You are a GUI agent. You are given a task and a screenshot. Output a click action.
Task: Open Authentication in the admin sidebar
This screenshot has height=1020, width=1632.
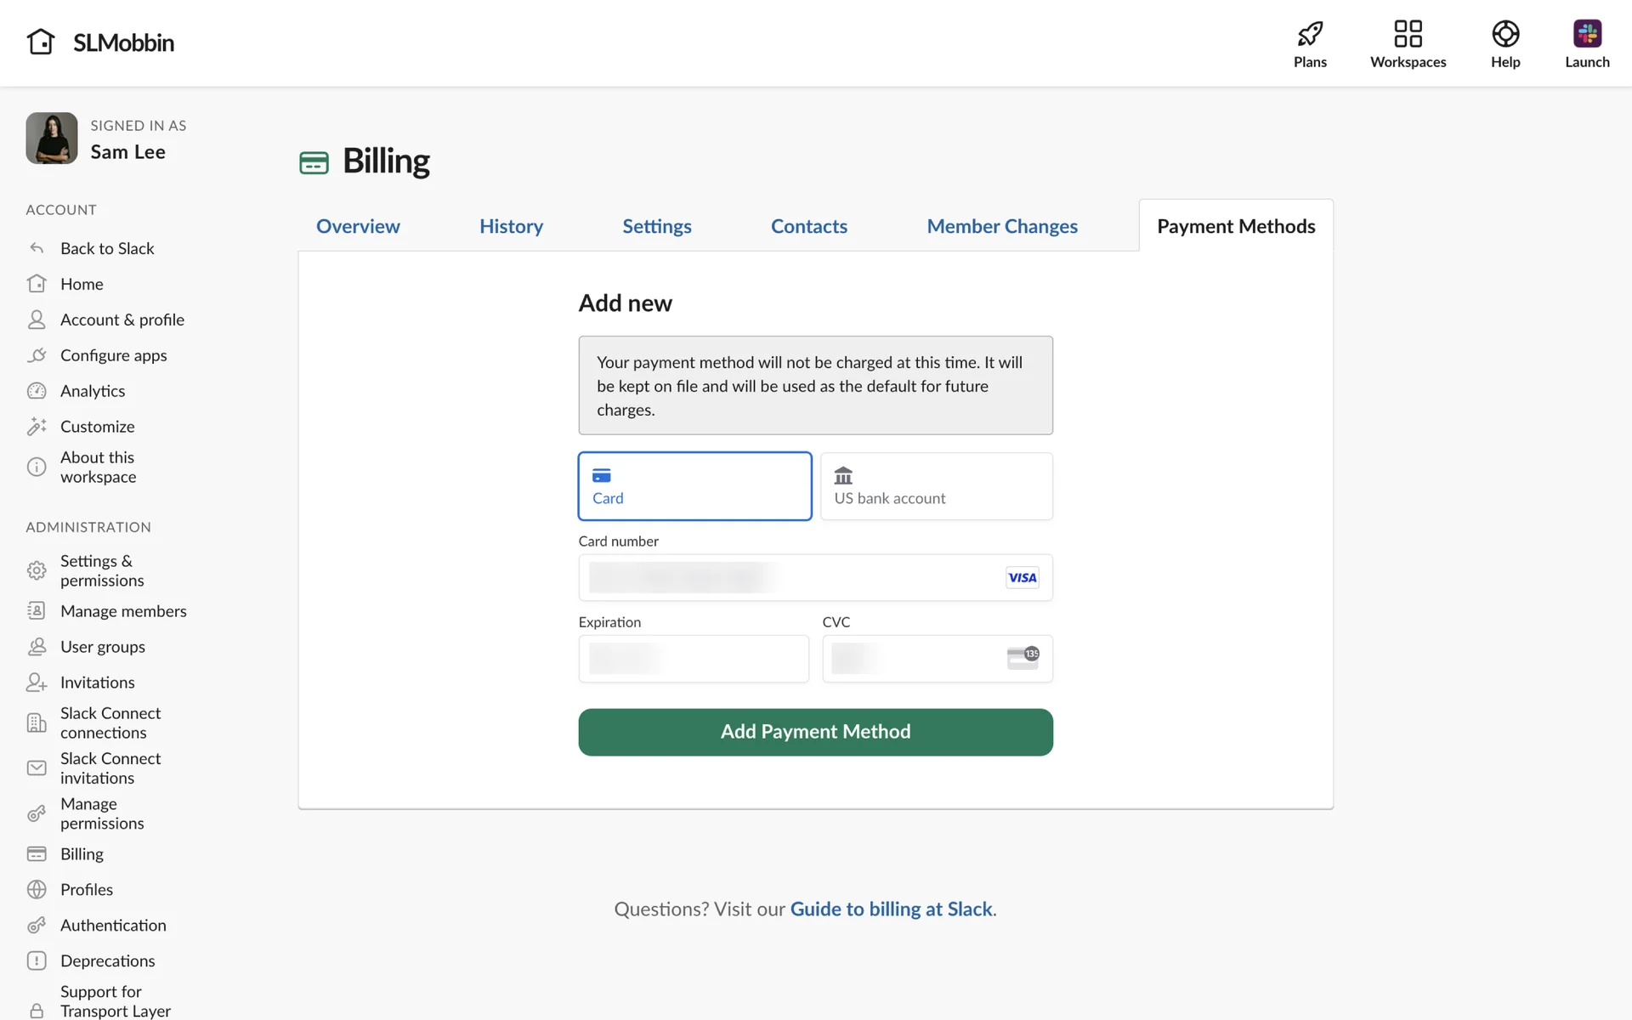(x=113, y=925)
